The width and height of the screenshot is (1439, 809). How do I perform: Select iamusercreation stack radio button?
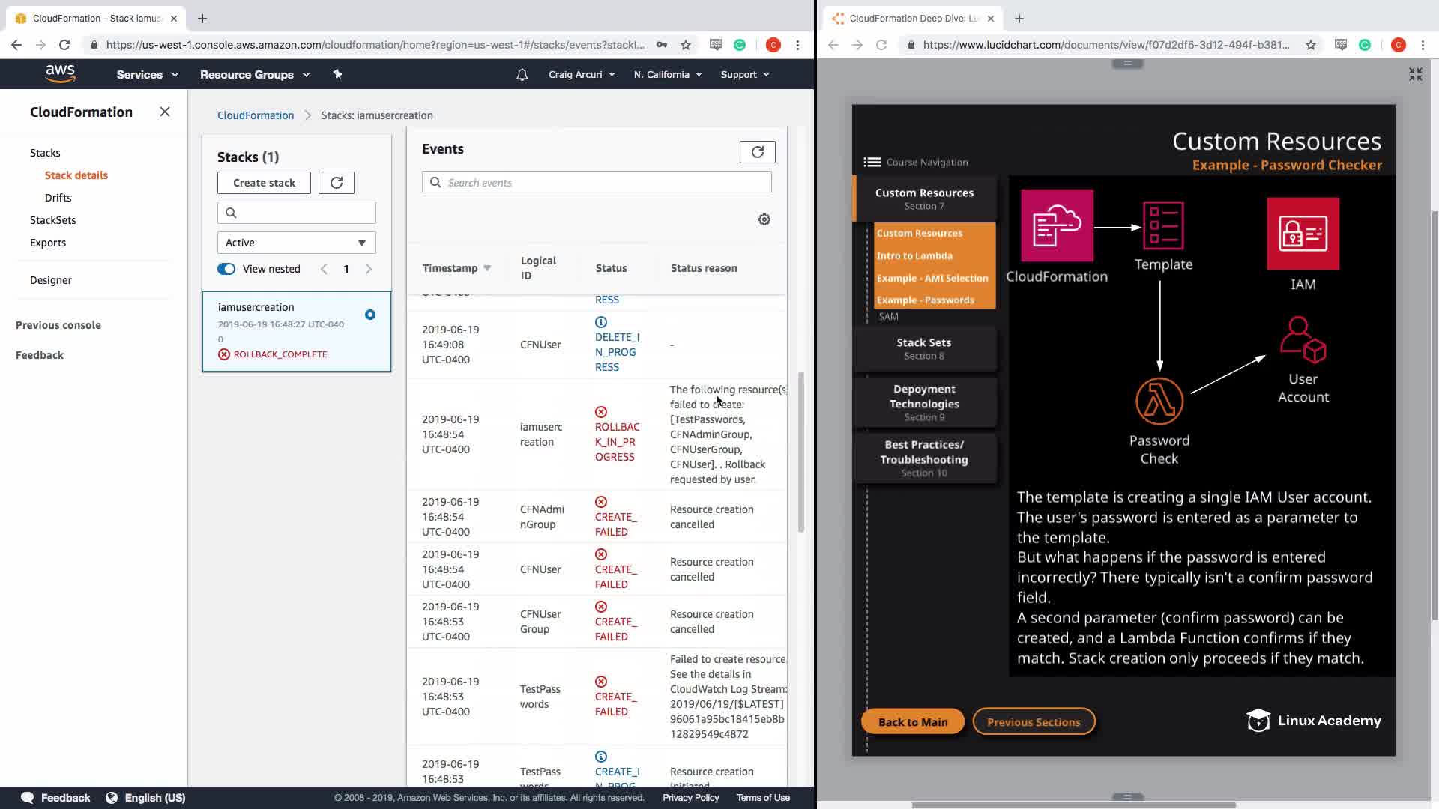pos(370,315)
